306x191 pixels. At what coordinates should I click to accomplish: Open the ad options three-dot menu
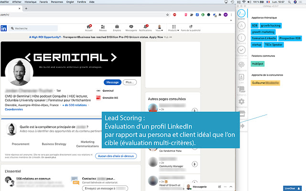171,37
